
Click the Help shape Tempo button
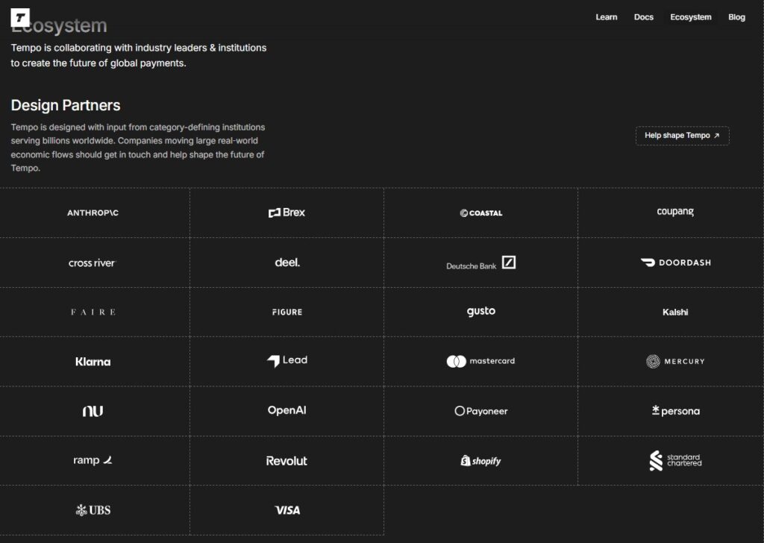click(682, 136)
